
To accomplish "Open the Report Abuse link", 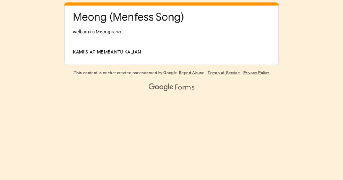I will coord(192,73).
